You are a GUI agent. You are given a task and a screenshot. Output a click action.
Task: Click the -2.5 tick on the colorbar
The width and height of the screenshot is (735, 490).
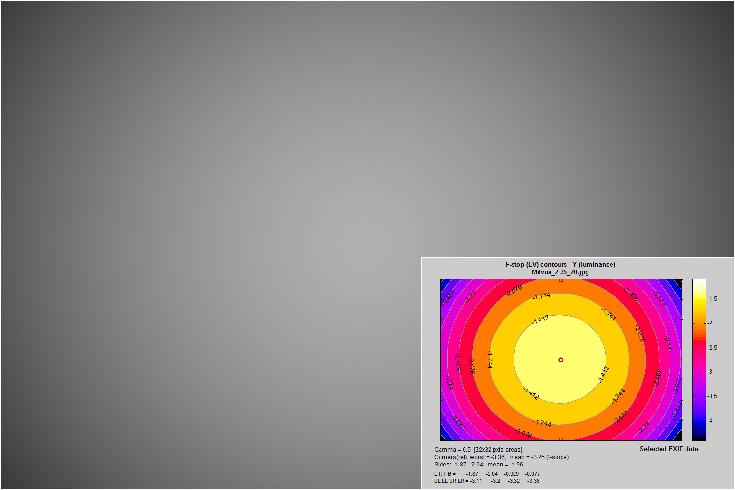(x=712, y=348)
